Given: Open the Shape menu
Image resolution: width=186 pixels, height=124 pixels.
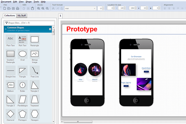Looking at the screenshot, I should [29, 2].
